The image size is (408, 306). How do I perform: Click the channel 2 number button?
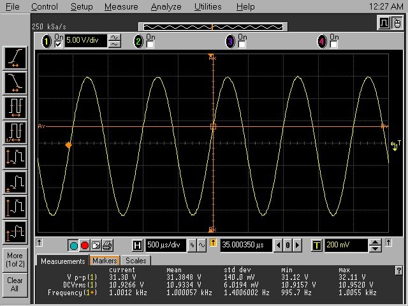138,41
